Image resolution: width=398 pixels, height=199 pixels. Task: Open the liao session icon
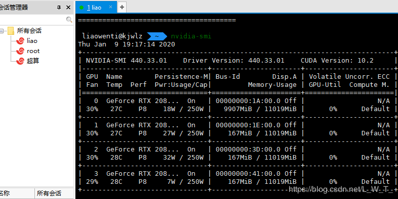coord(20,41)
